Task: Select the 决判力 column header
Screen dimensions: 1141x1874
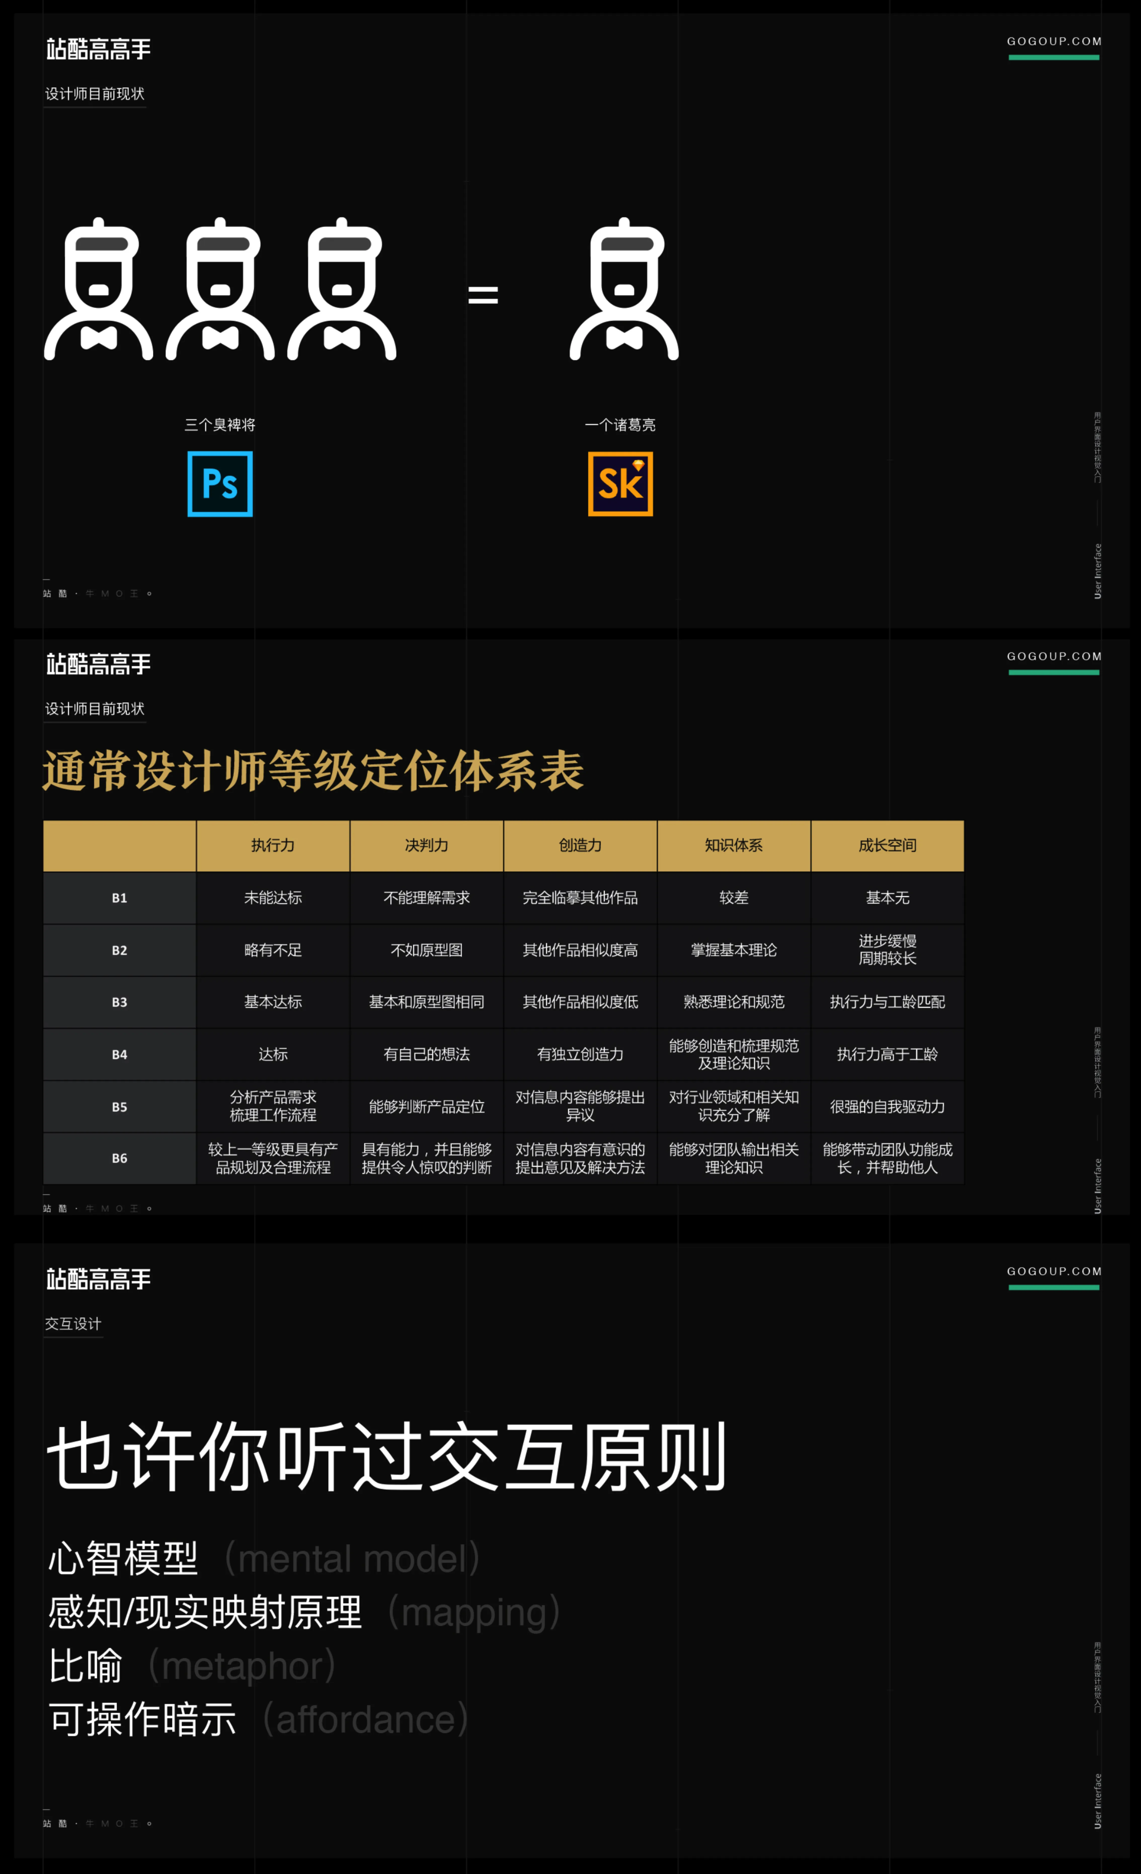Action: pyautogui.click(x=426, y=846)
